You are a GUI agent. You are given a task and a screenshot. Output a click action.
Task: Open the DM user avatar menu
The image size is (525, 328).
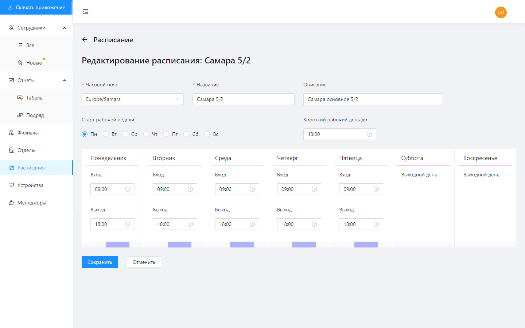pyautogui.click(x=501, y=12)
